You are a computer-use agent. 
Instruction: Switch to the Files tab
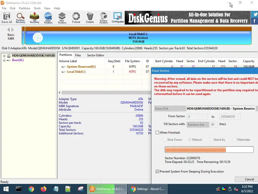78,55
